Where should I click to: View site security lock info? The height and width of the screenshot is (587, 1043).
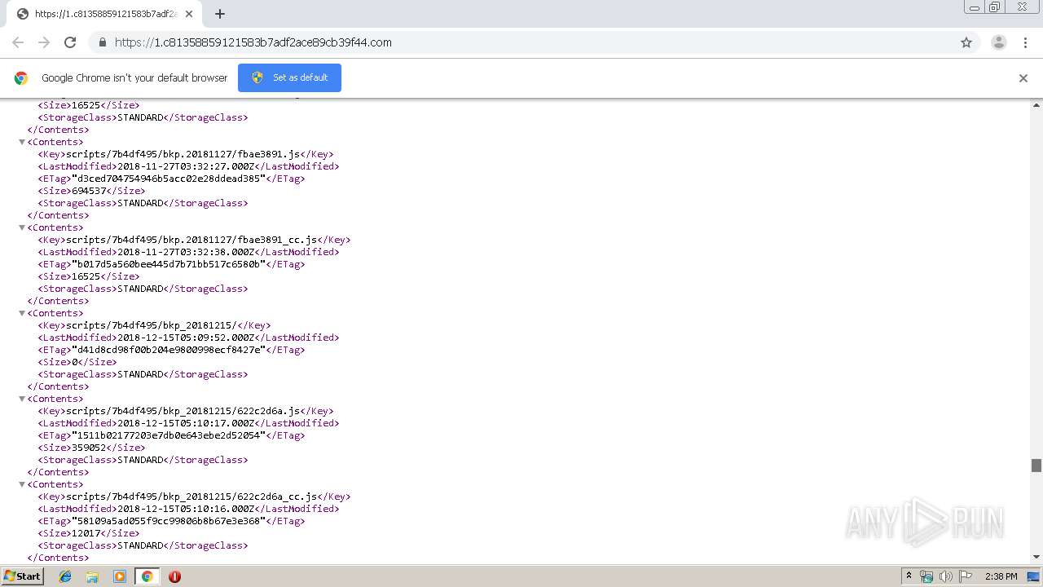pos(103,42)
